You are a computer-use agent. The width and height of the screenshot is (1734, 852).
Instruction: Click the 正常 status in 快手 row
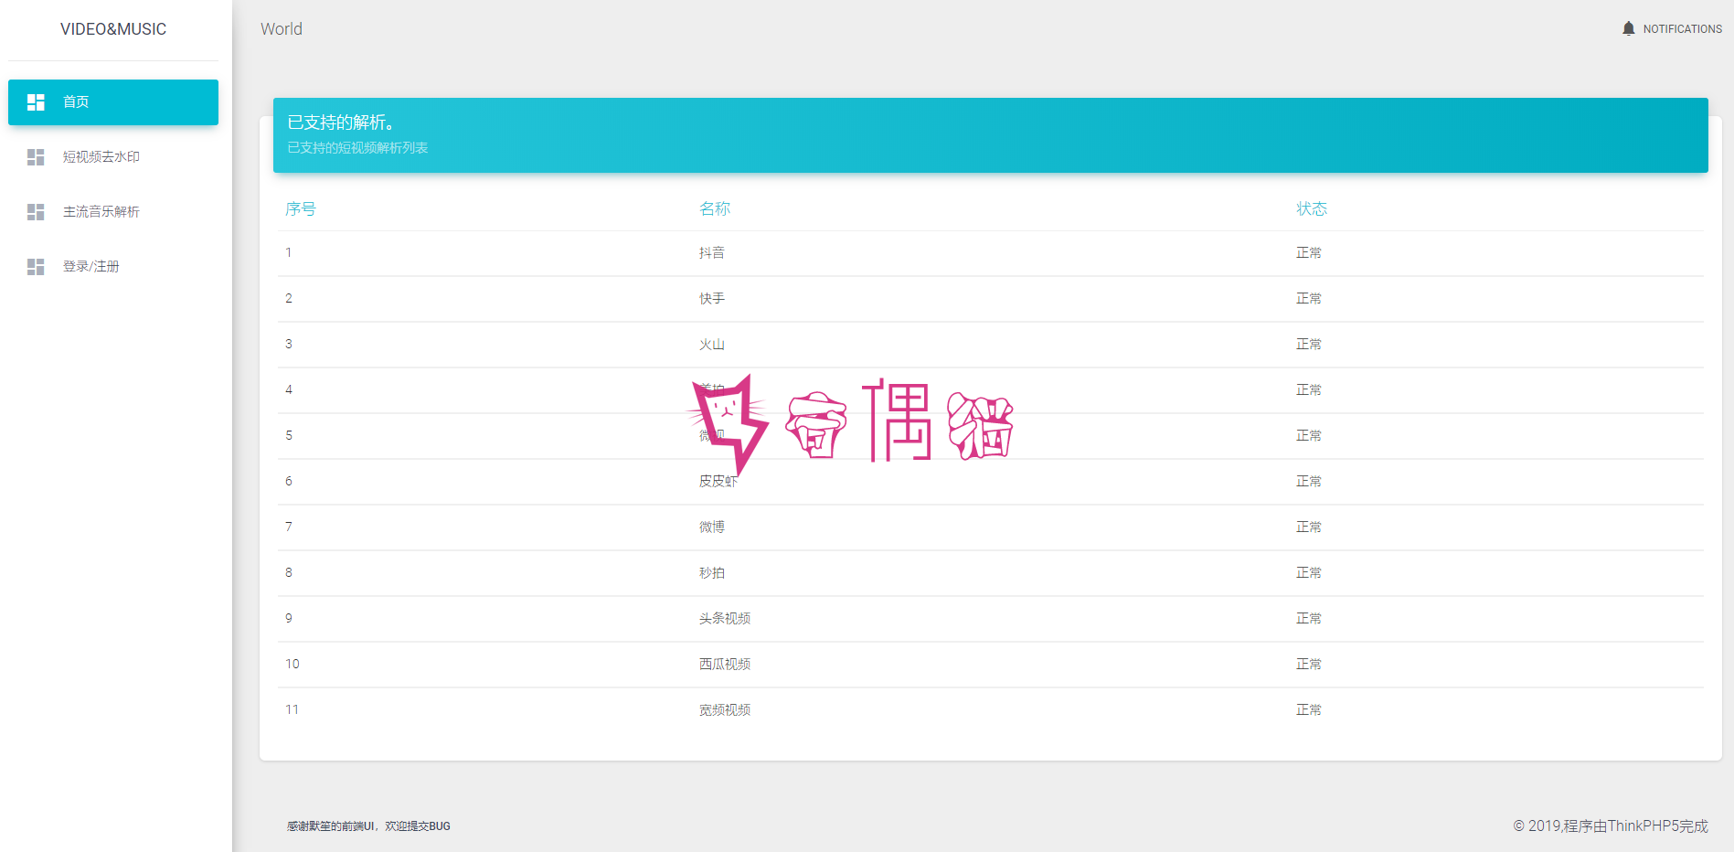(x=1309, y=299)
